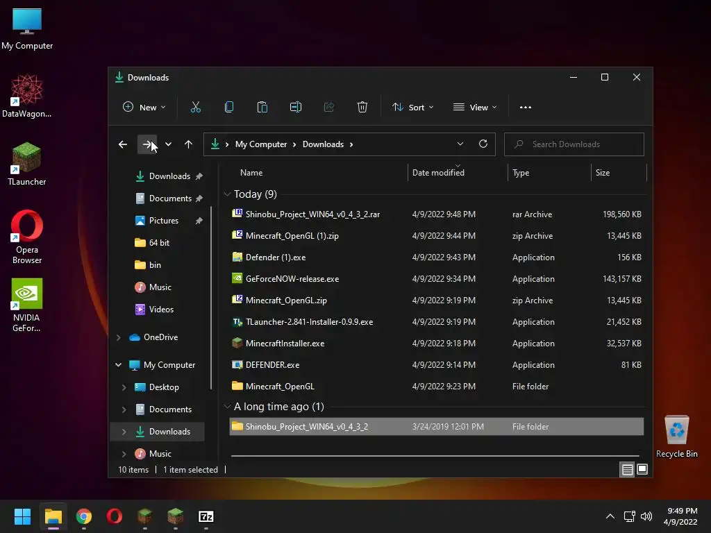
Task: Expand address bar history dropdown
Action: 460,144
